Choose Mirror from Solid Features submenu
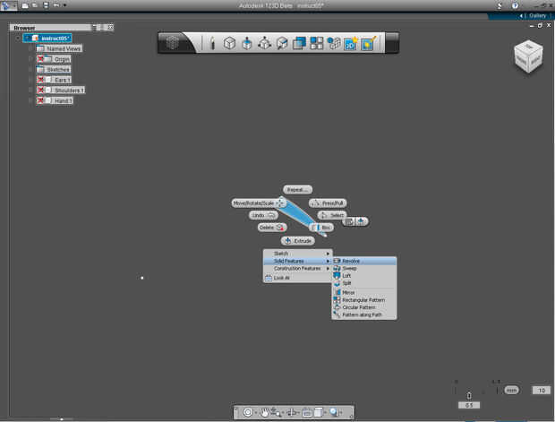 click(364, 292)
